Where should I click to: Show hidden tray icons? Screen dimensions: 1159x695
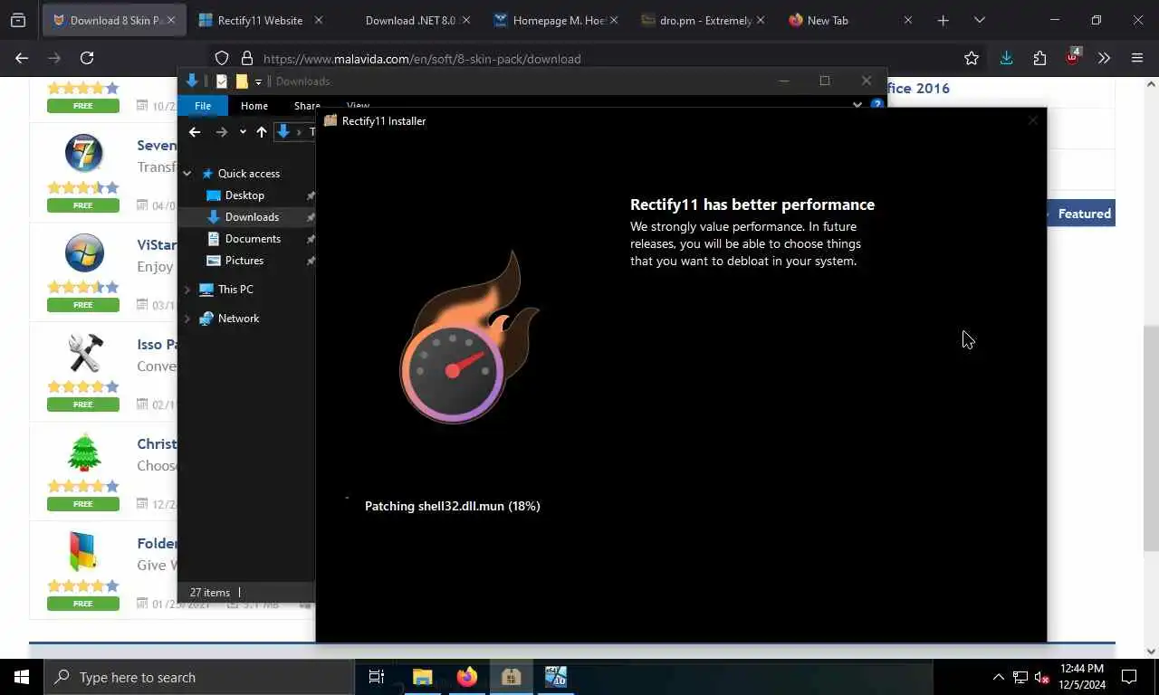(999, 677)
